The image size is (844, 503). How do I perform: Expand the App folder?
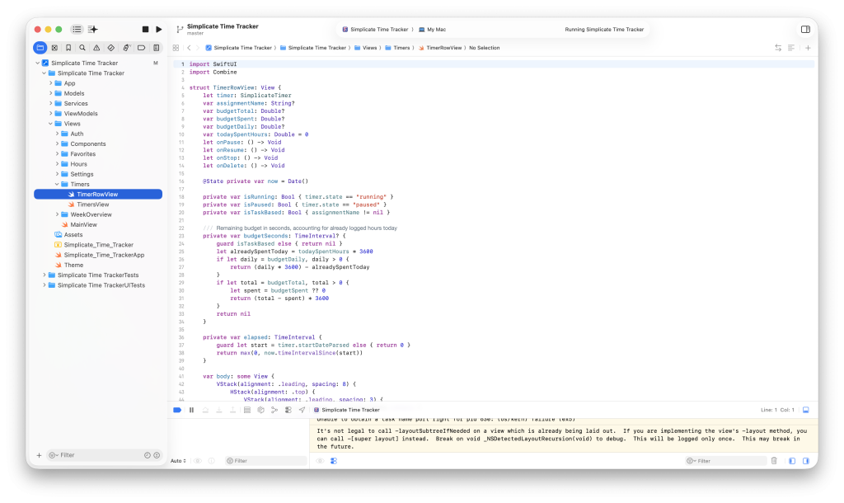pyautogui.click(x=50, y=83)
